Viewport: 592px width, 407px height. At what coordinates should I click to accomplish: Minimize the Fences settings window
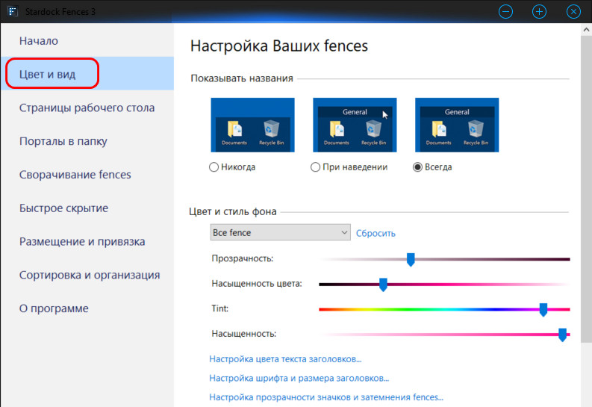click(x=505, y=12)
